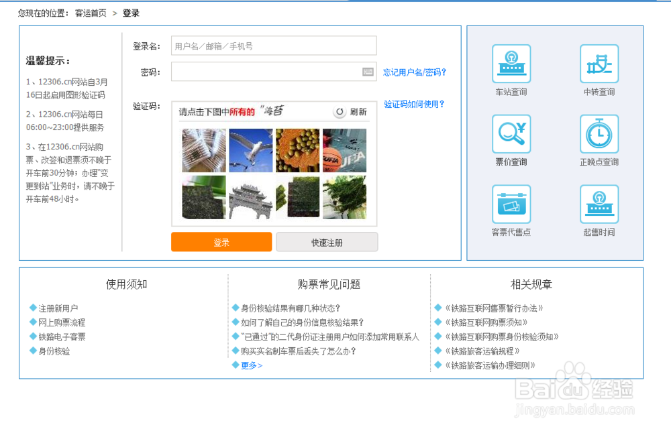Click the 登录名 username input field

(274, 46)
